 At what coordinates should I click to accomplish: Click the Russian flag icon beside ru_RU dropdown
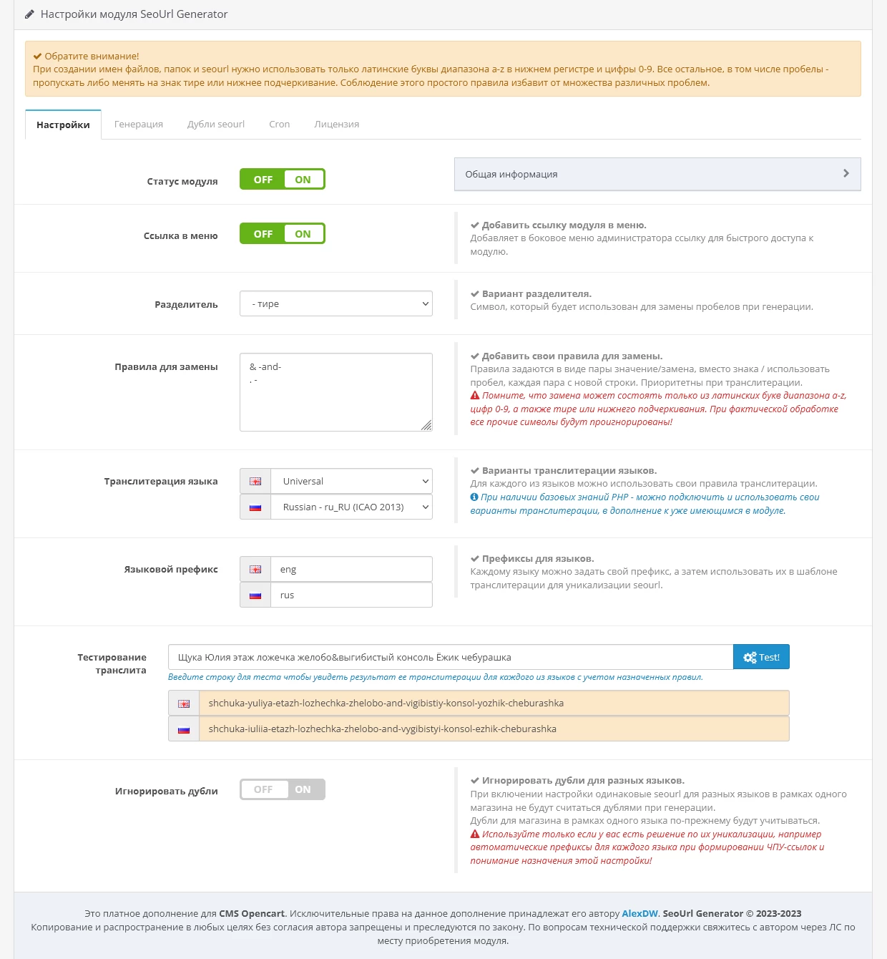click(255, 507)
